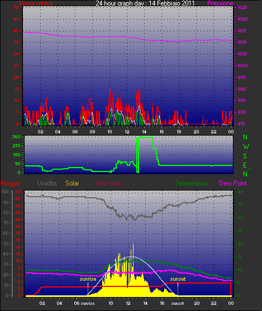Image resolution: width=262 pixels, height=311 pixels.
Task: Click the 24 hour graph day title
Action: pyautogui.click(x=145, y=3)
